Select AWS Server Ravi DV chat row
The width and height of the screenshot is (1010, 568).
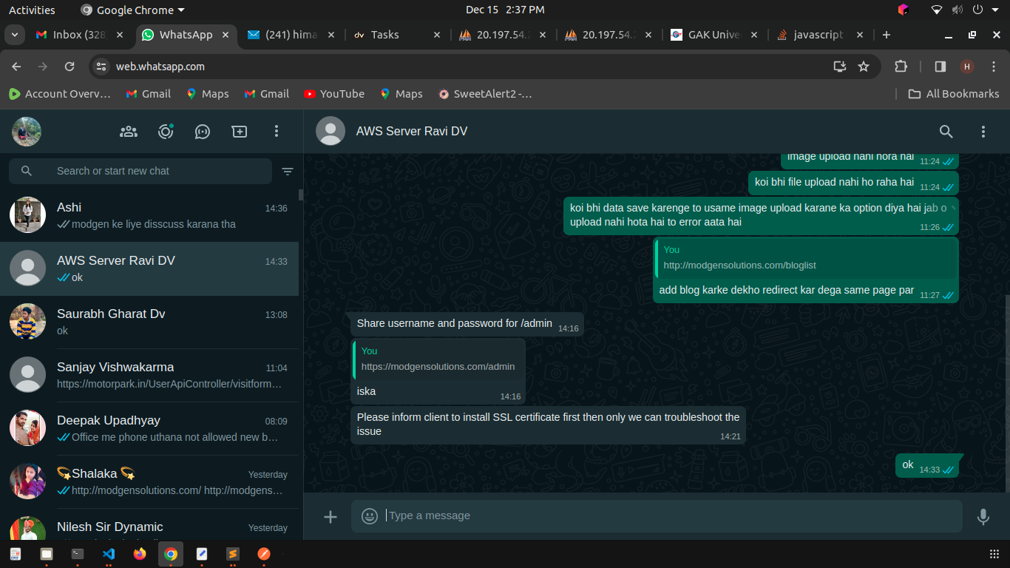point(149,269)
